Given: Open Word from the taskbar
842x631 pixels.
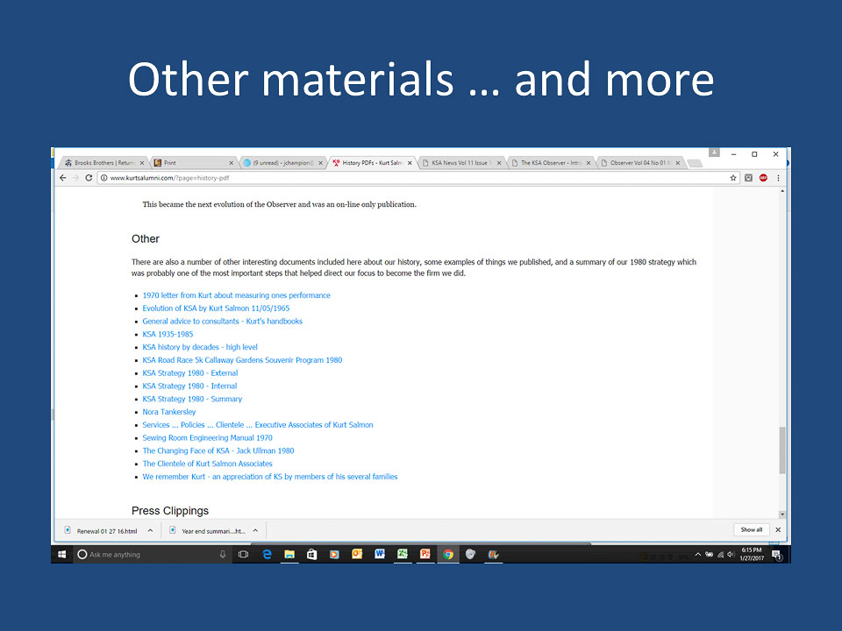Looking at the screenshot, I should tap(380, 554).
